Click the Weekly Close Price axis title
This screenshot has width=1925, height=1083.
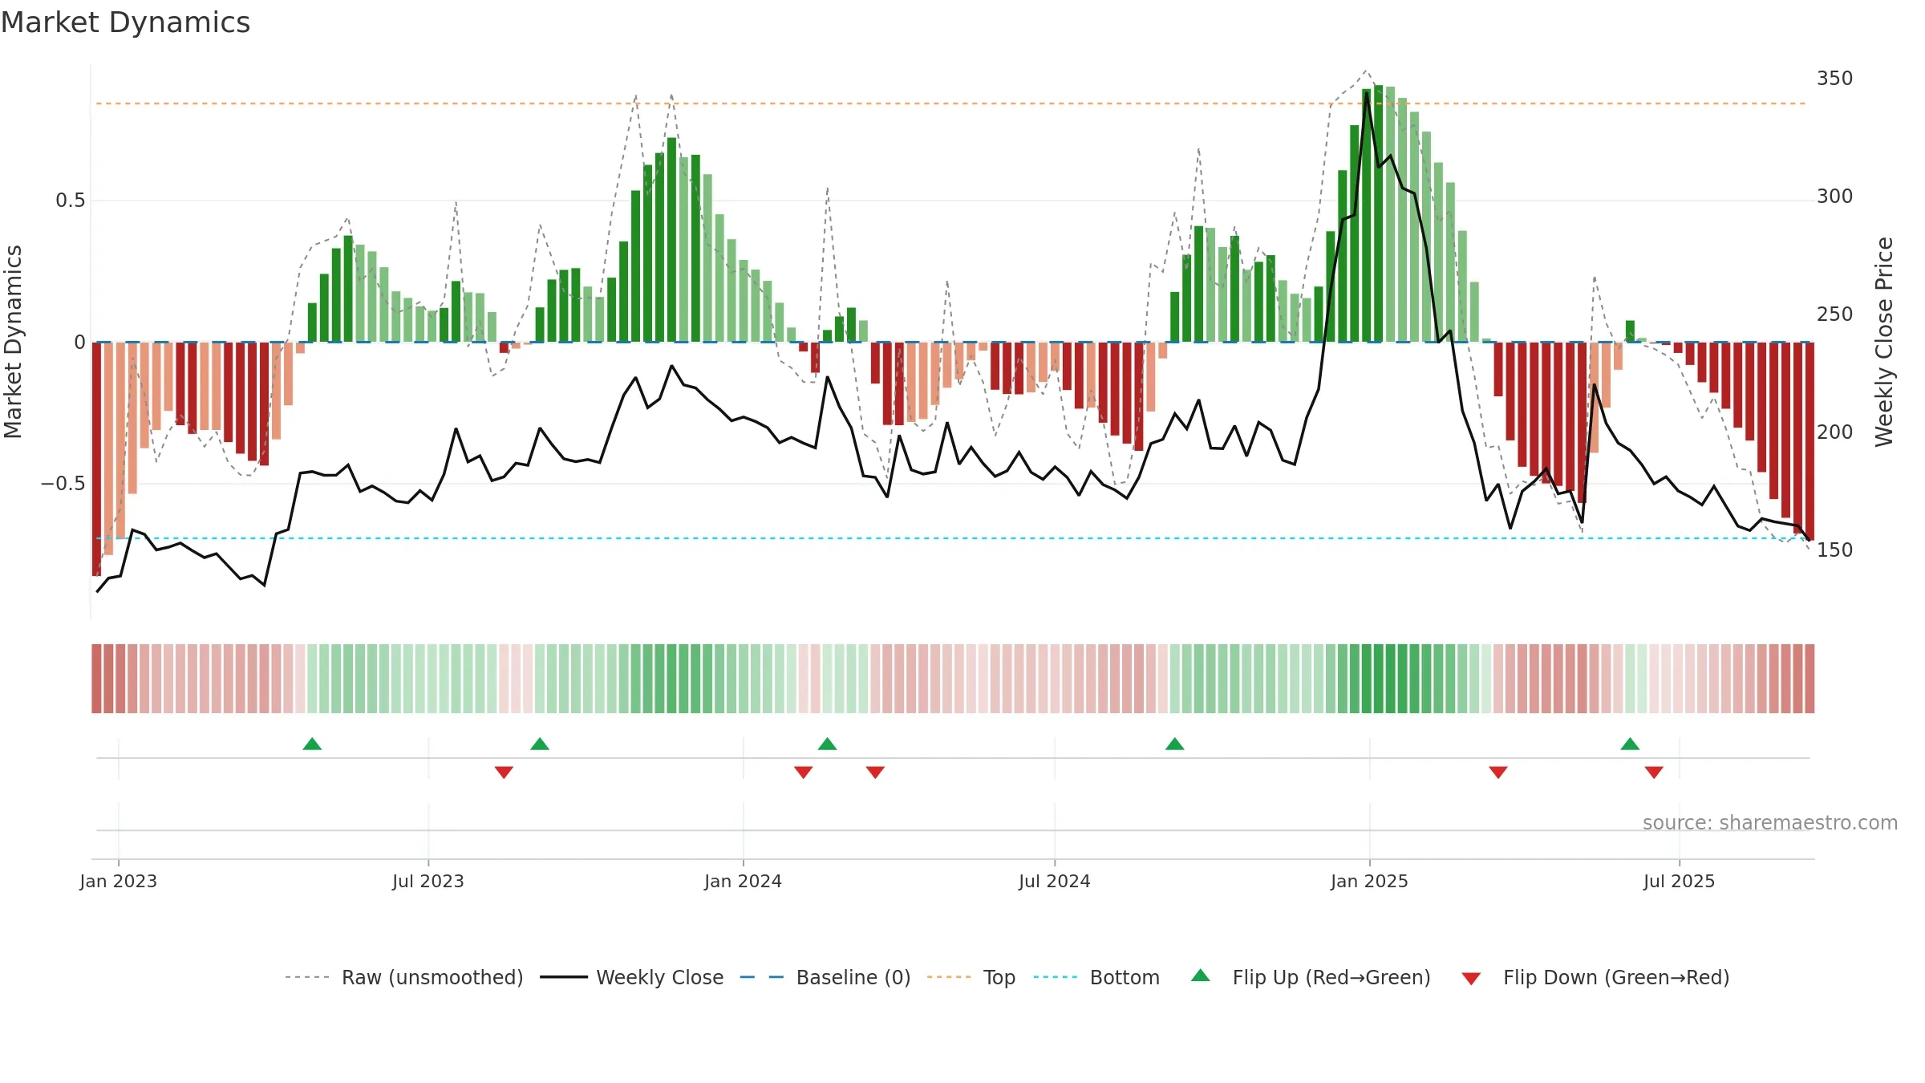(x=1884, y=342)
